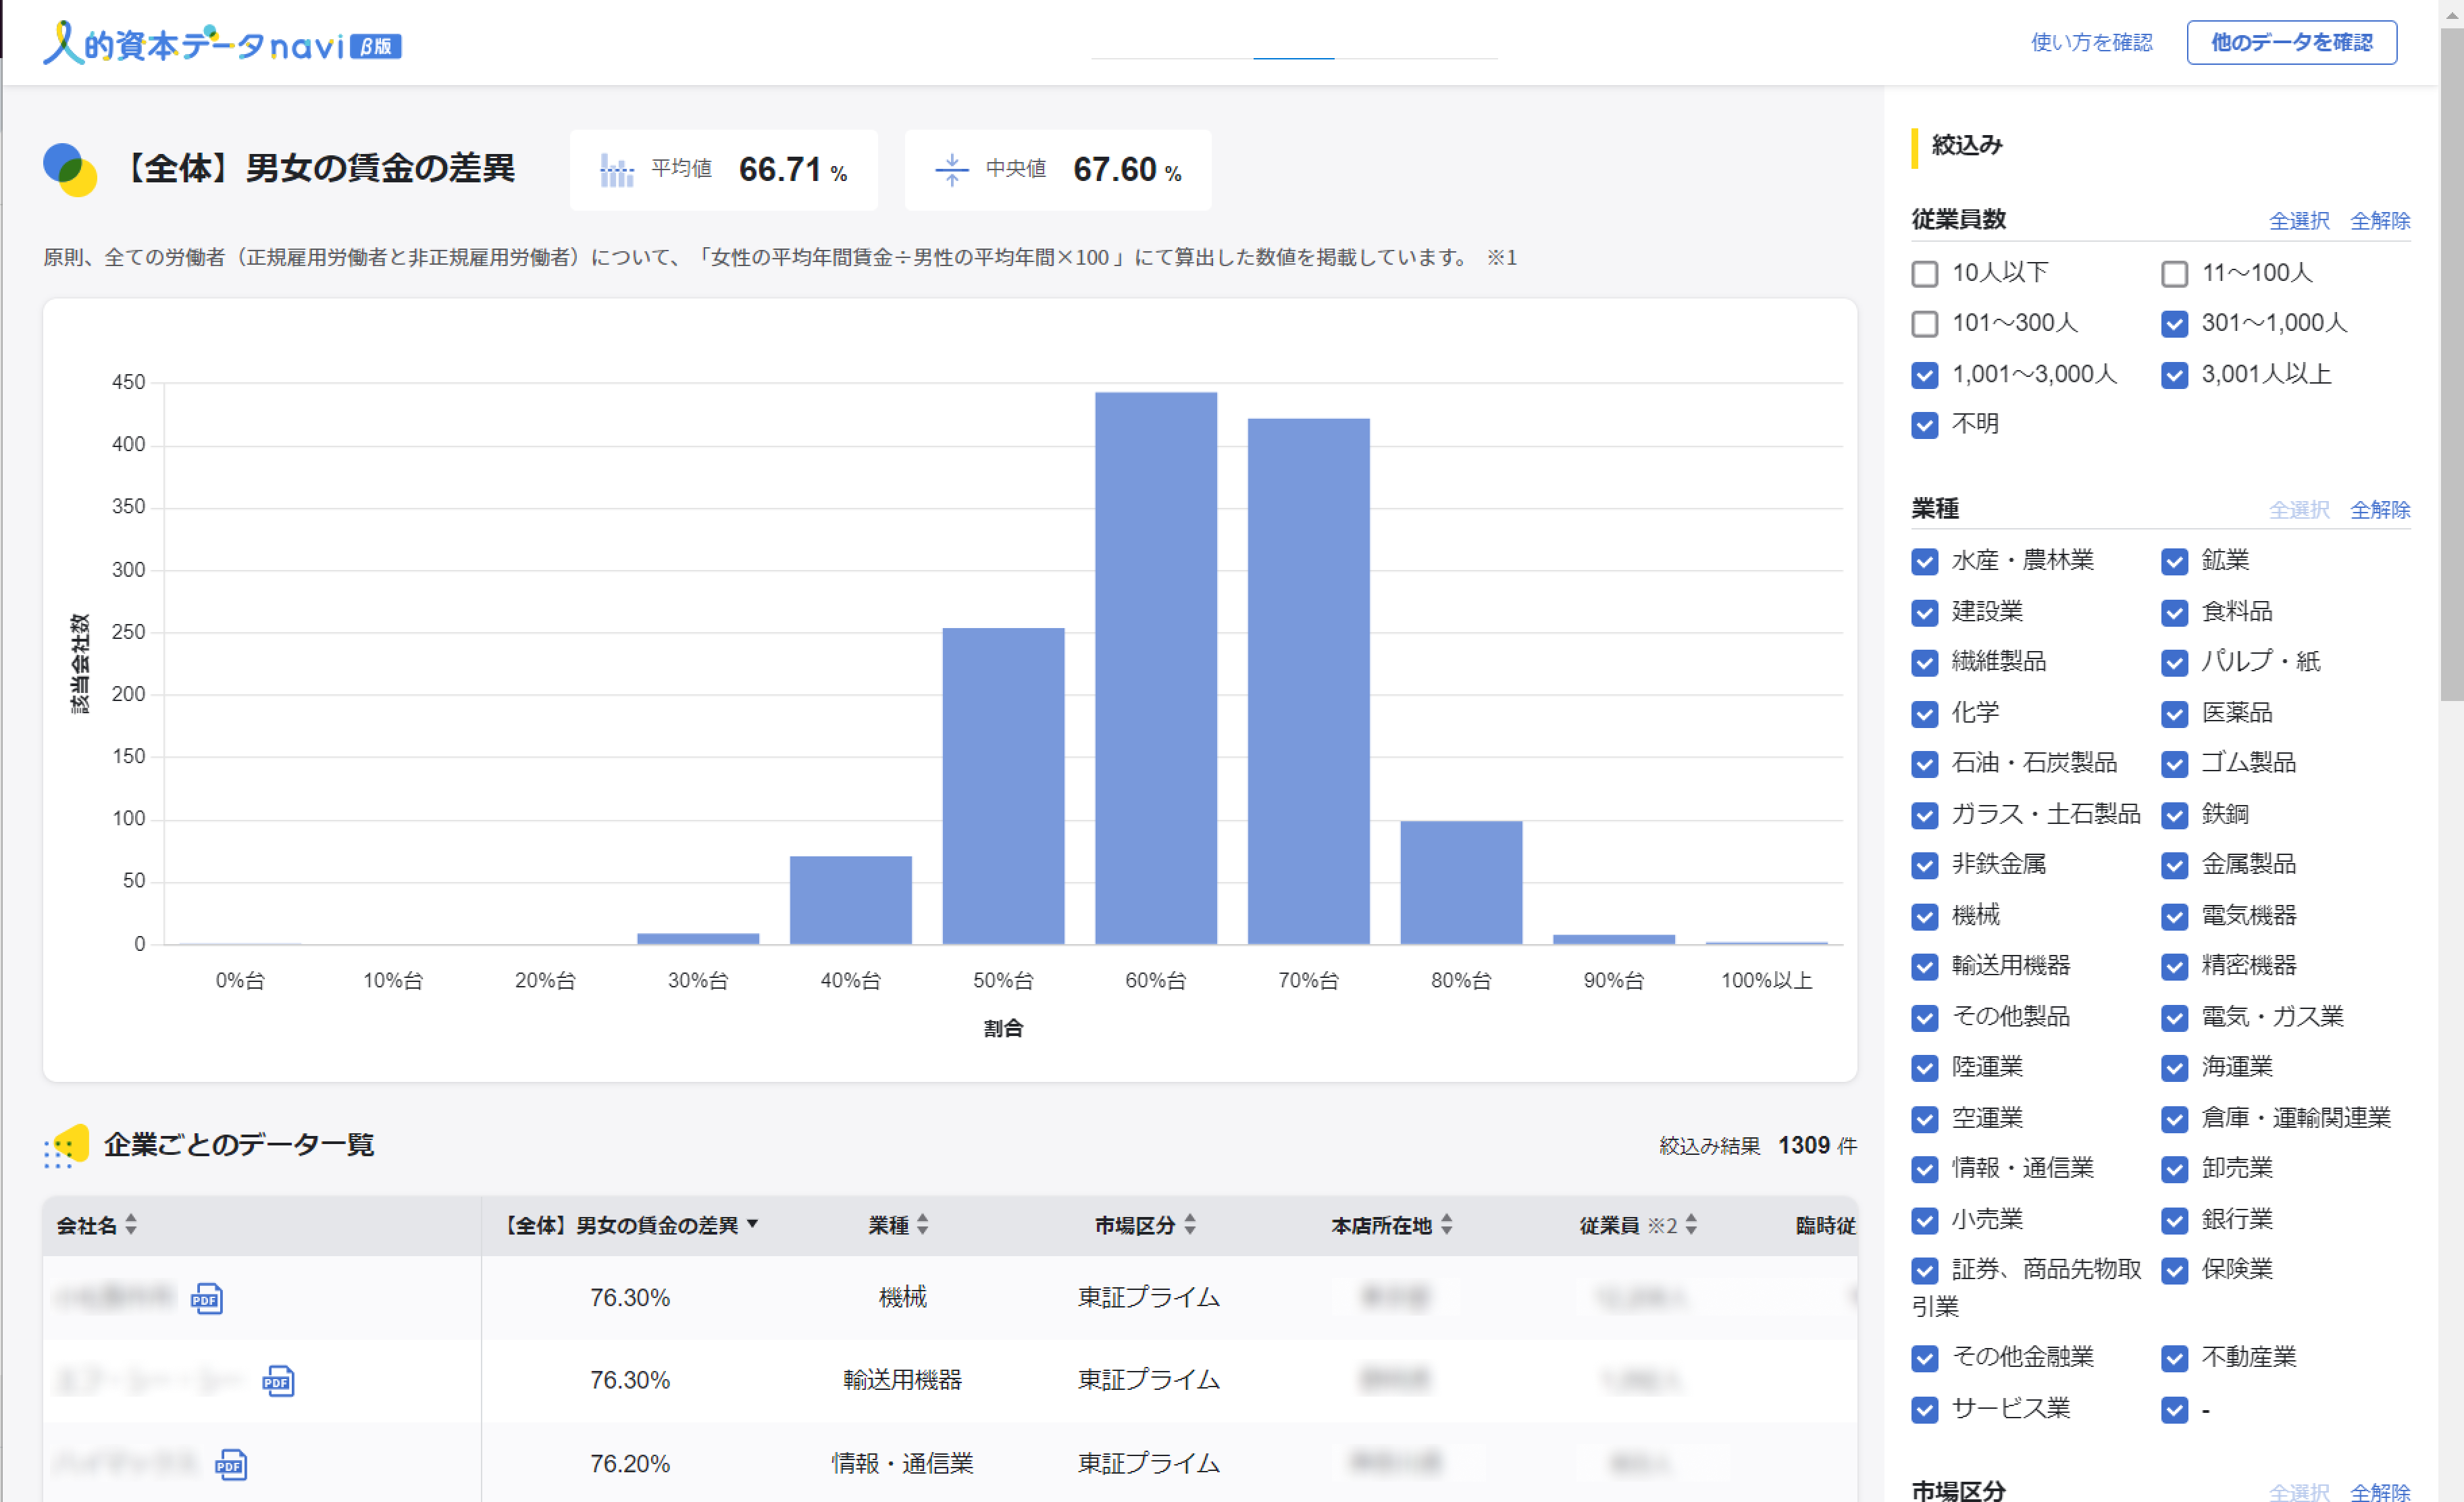Sort table by 市場区分 column arrows
Image resolution: width=2464 pixels, height=1502 pixels.
(x=1190, y=1225)
